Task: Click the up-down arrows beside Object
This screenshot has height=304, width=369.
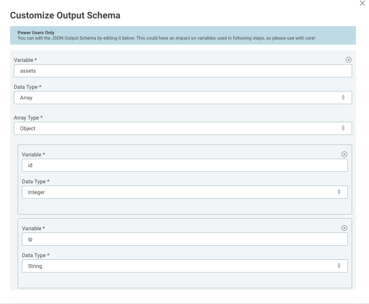Action: tap(344, 128)
